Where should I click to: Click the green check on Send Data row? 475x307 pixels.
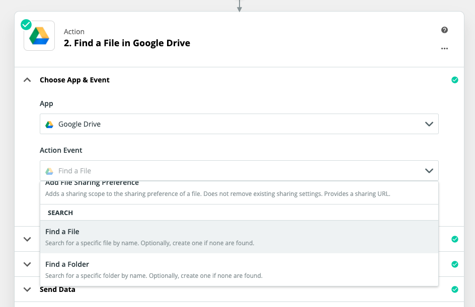[x=455, y=289]
